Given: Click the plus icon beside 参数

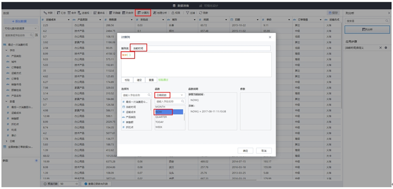Looking at the screenshot, I should tap(36, 161).
